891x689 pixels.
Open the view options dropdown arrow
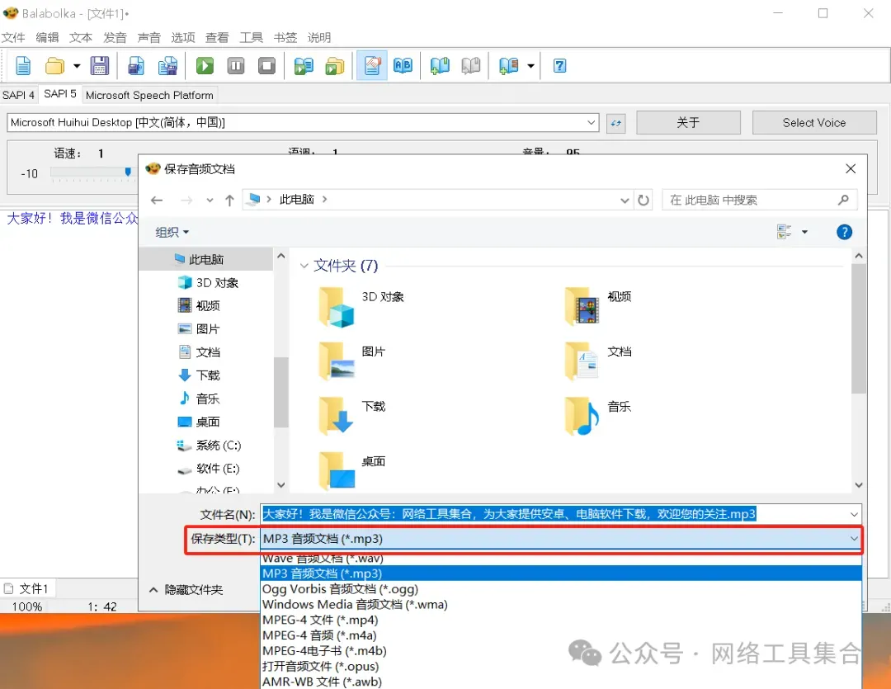[x=804, y=231]
